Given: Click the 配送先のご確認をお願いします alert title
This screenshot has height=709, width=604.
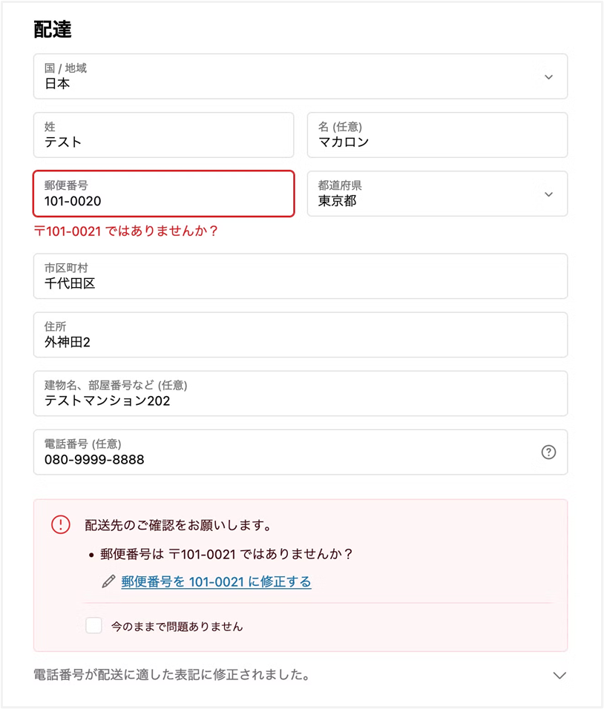Looking at the screenshot, I should point(177,526).
